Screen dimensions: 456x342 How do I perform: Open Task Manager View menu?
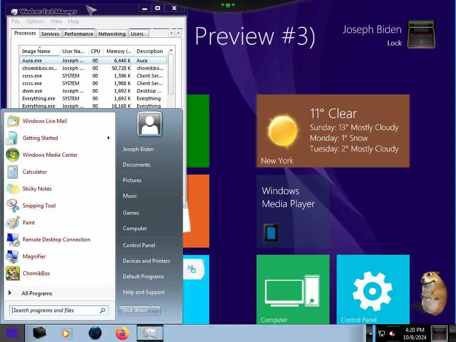click(x=56, y=21)
